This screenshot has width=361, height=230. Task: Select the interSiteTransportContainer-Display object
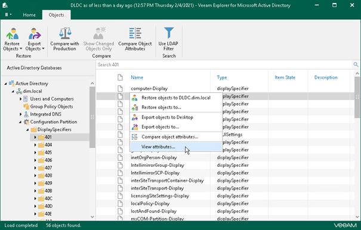[x=167, y=181]
